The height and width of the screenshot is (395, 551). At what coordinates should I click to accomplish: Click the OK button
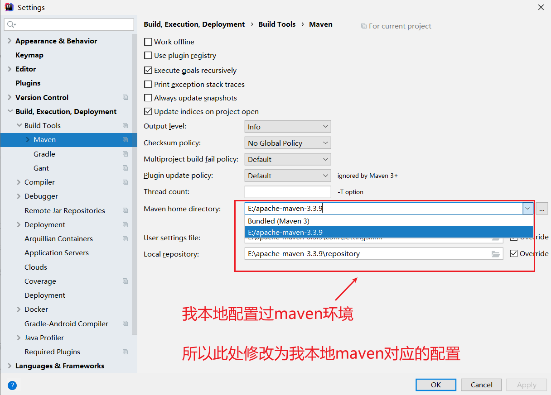coord(436,385)
